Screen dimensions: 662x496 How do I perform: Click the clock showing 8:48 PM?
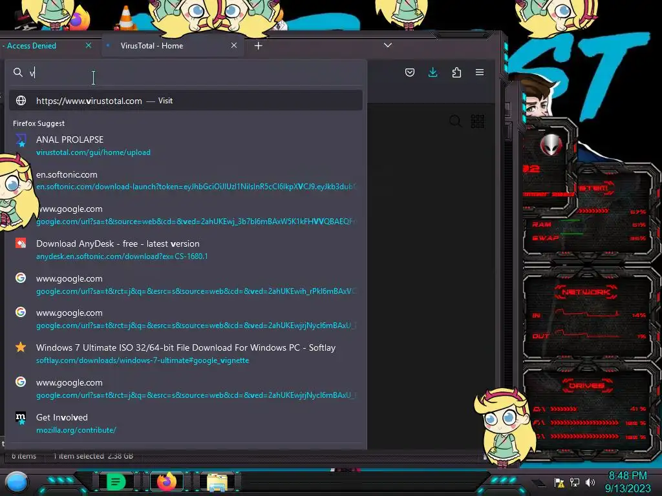(627, 475)
